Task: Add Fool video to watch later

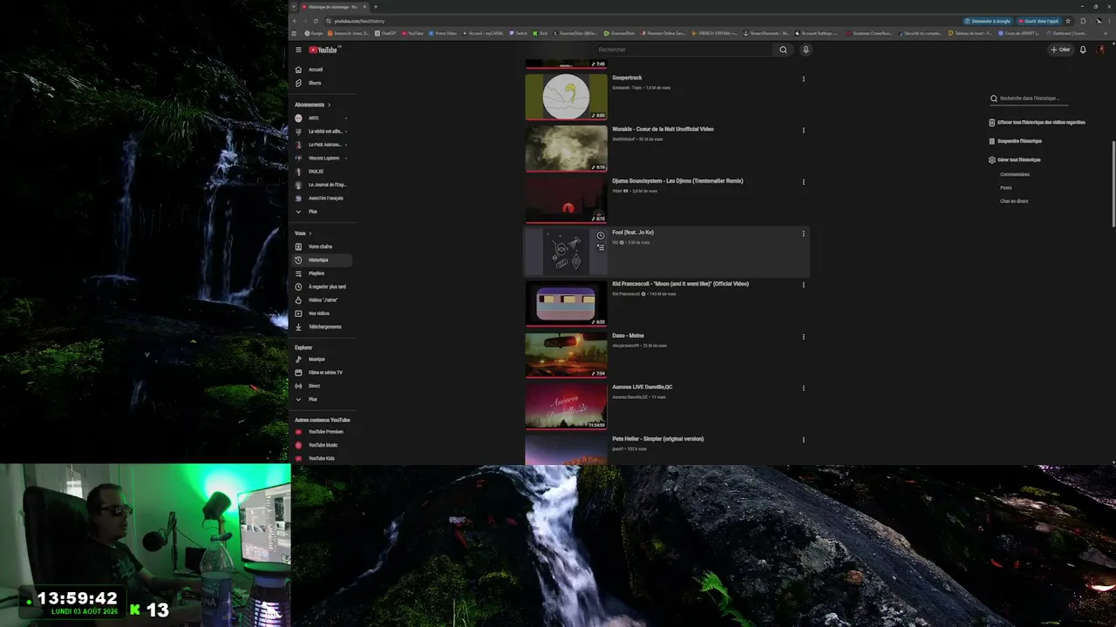Action: click(600, 236)
